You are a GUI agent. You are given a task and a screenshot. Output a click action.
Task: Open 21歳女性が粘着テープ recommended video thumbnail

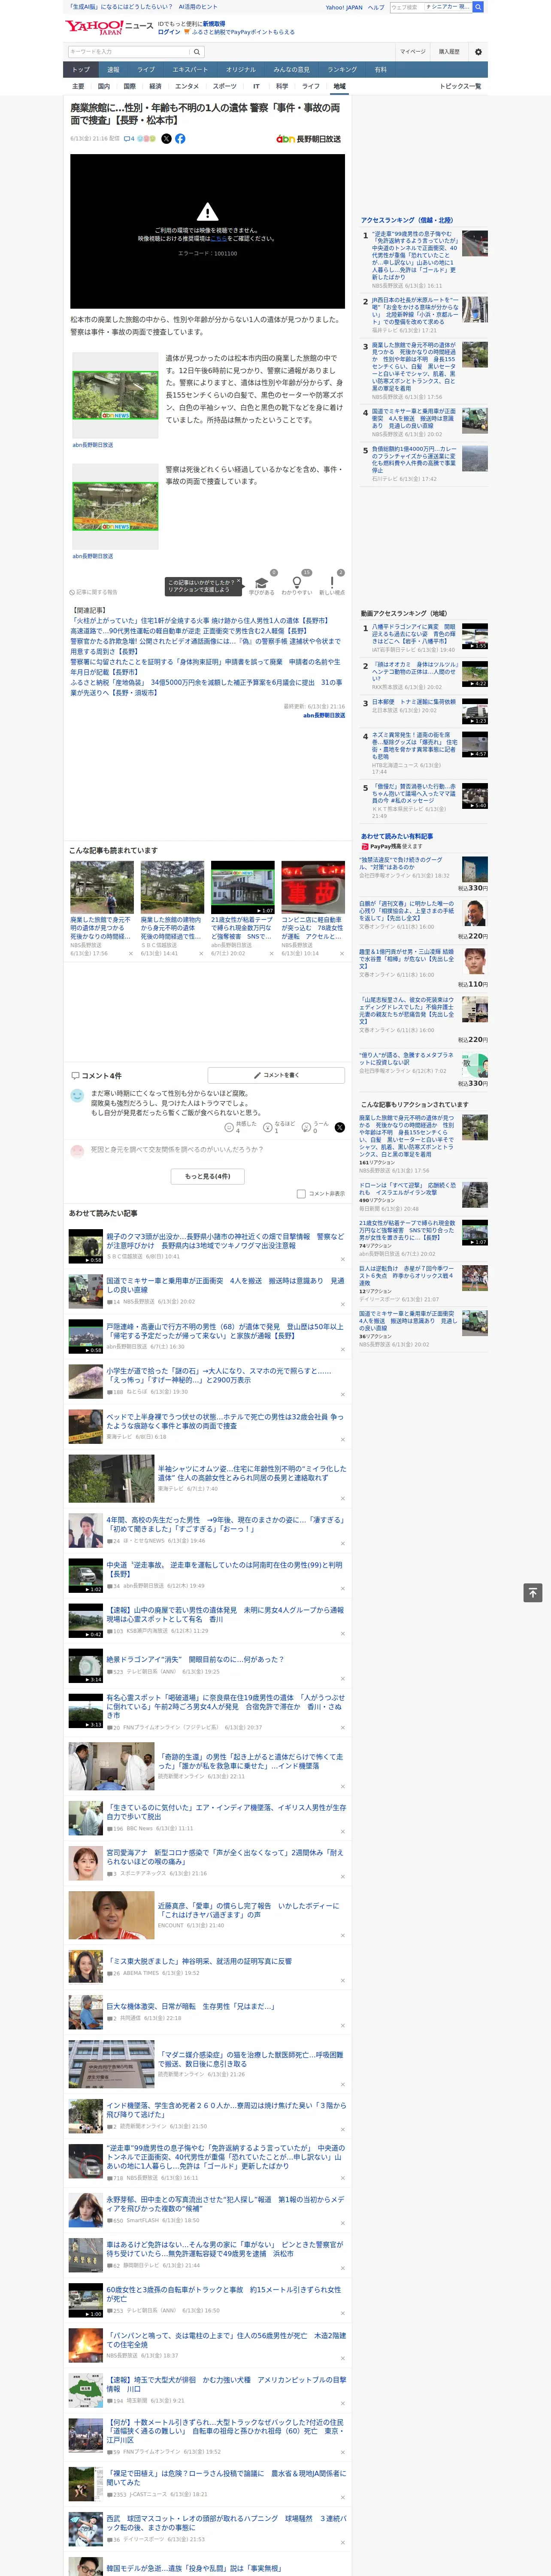coord(242,888)
